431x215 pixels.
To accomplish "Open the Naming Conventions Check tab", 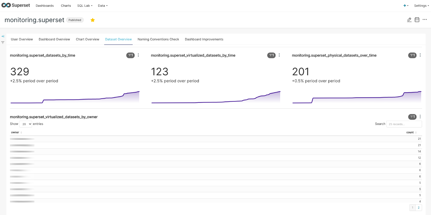I will [158, 39].
